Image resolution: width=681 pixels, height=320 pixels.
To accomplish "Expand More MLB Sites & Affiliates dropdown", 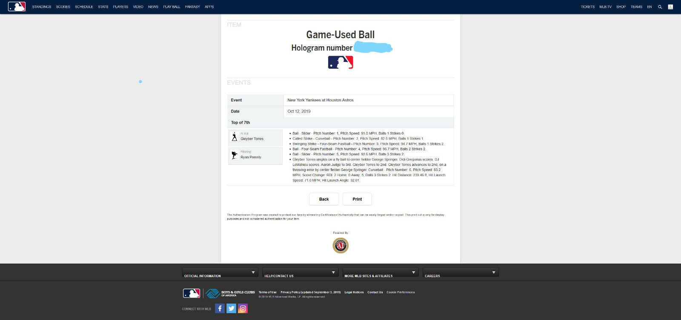I will (x=380, y=272).
